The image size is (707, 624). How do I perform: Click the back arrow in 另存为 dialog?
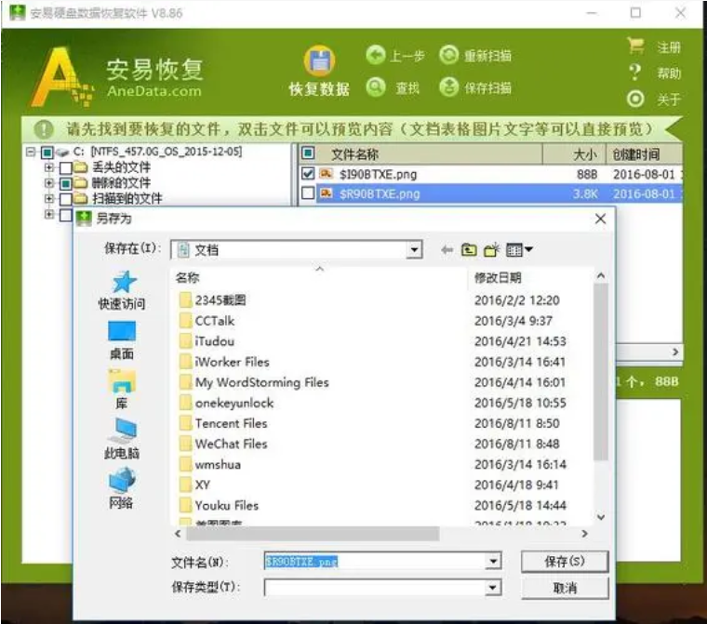coord(447,250)
